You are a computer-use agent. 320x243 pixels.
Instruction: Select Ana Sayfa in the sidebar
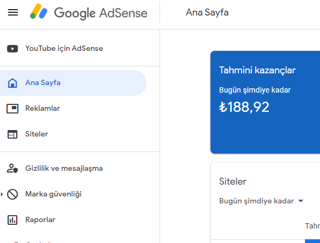point(73,83)
